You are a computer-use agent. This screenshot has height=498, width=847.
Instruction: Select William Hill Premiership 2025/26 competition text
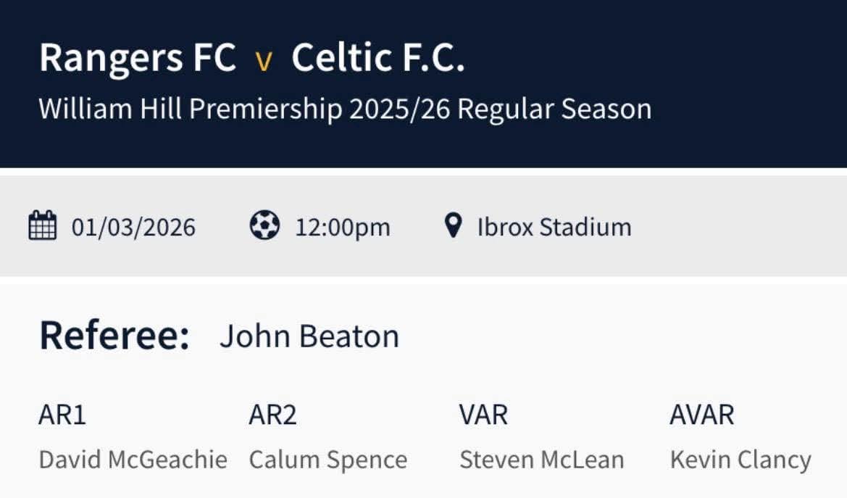click(345, 109)
